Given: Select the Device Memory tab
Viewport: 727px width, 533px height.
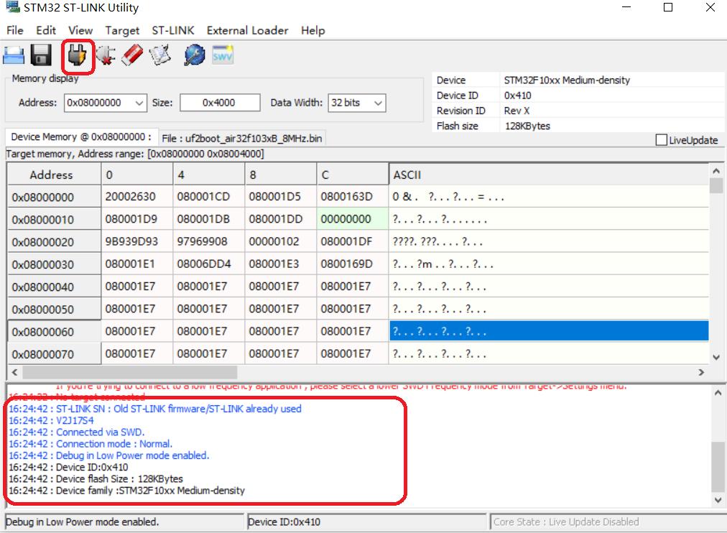Looking at the screenshot, I should click(80, 137).
